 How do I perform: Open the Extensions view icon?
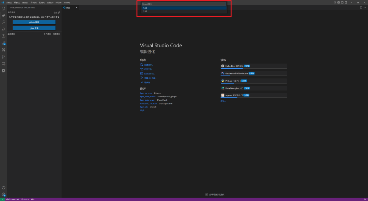(3, 43)
